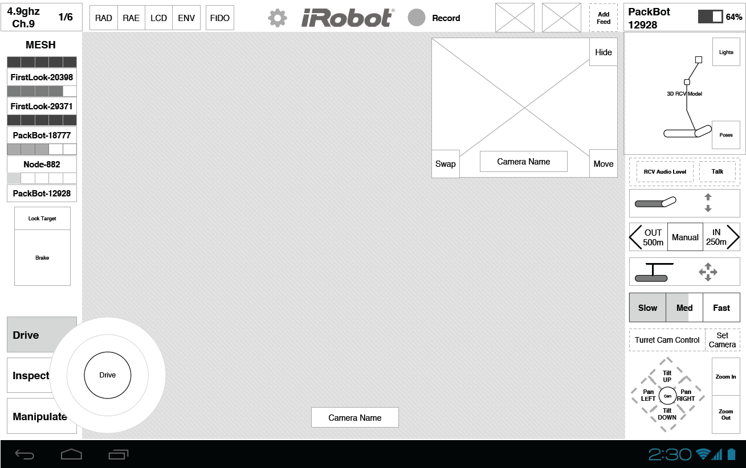Click the four-way move arrows icon
This screenshot has width=746, height=468.
[x=708, y=272]
